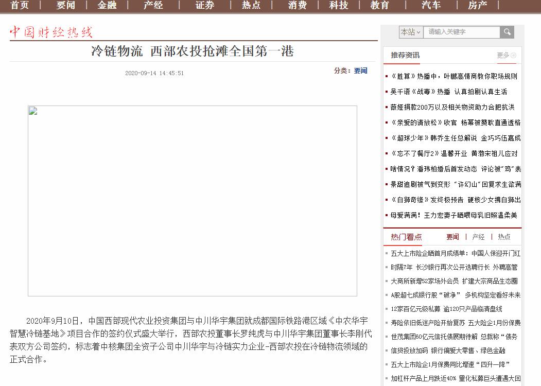Focus the 请输入关键字 search field
Image resolution: width=541 pixels, height=386 pixels.
[x=462, y=32]
